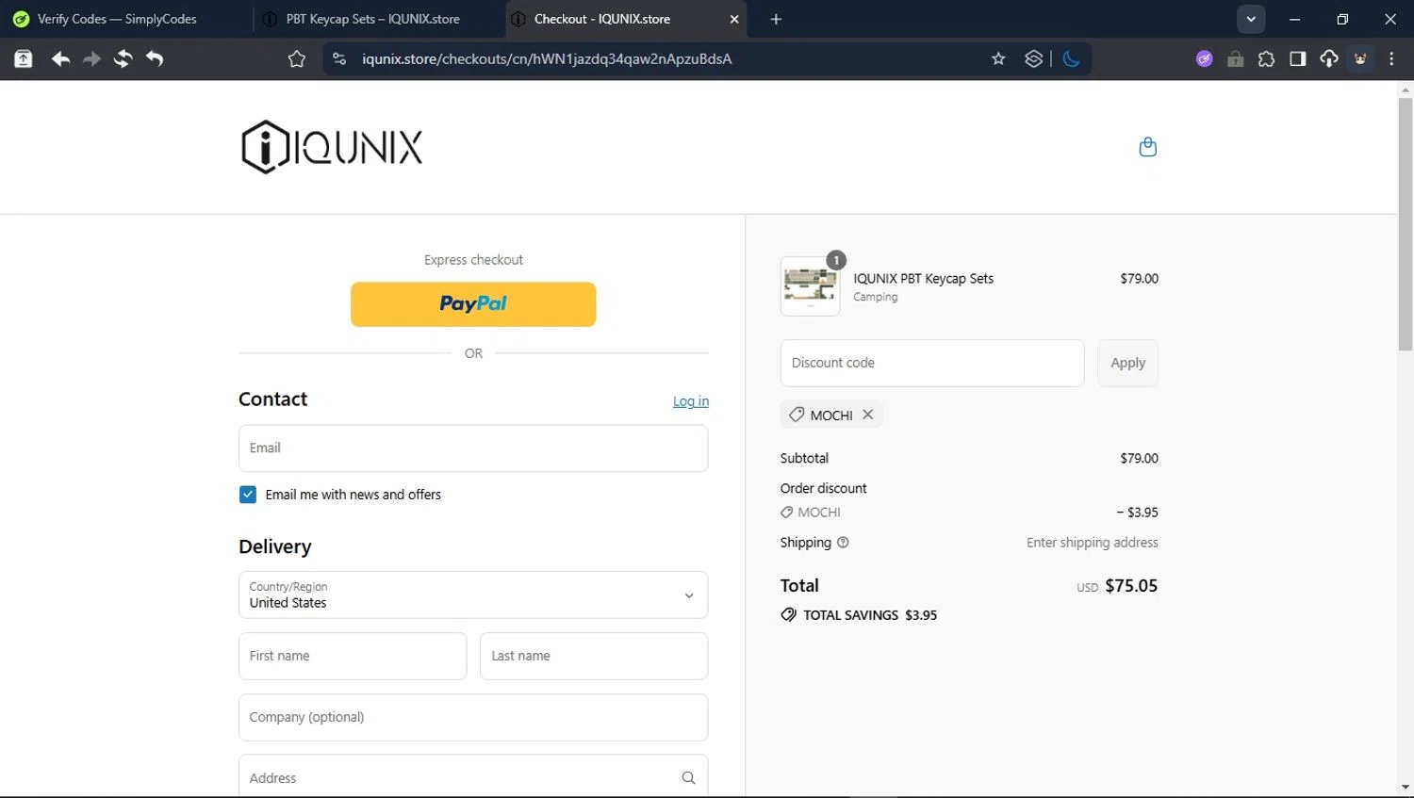Click the page vertical scrollbar
Viewport: 1414px width, 798px height.
tap(1406, 224)
